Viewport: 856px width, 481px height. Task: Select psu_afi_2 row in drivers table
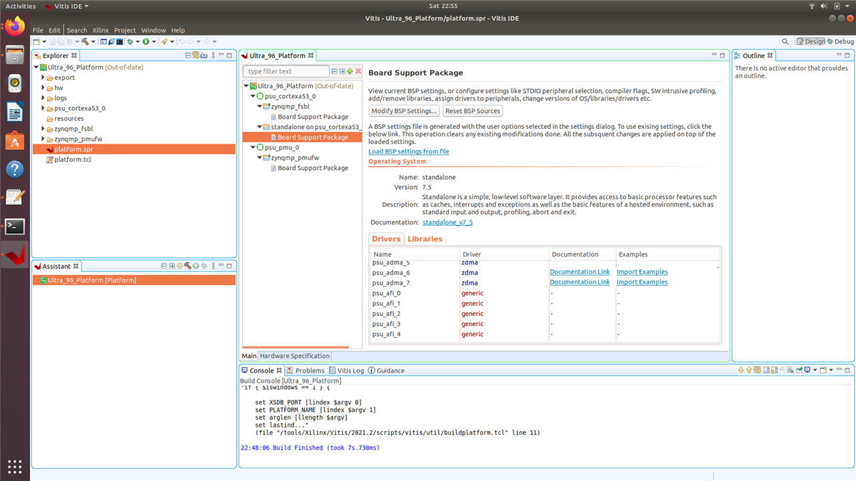pyautogui.click(x=545, y=313)
